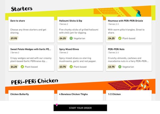Image resolution: width=160 pixels, height=114 pixels.
Task: Click the £3.75 price on Spicy Mixed Olives
Action: pos(63,67)
